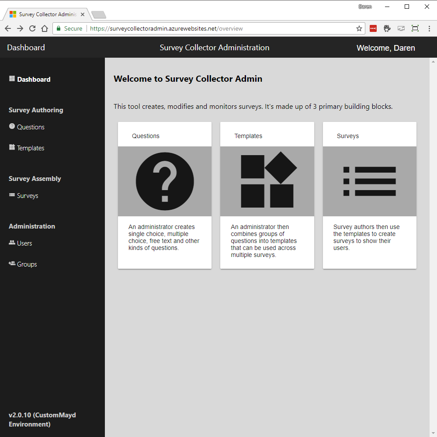Click the Surveys card title

point(348,136)
